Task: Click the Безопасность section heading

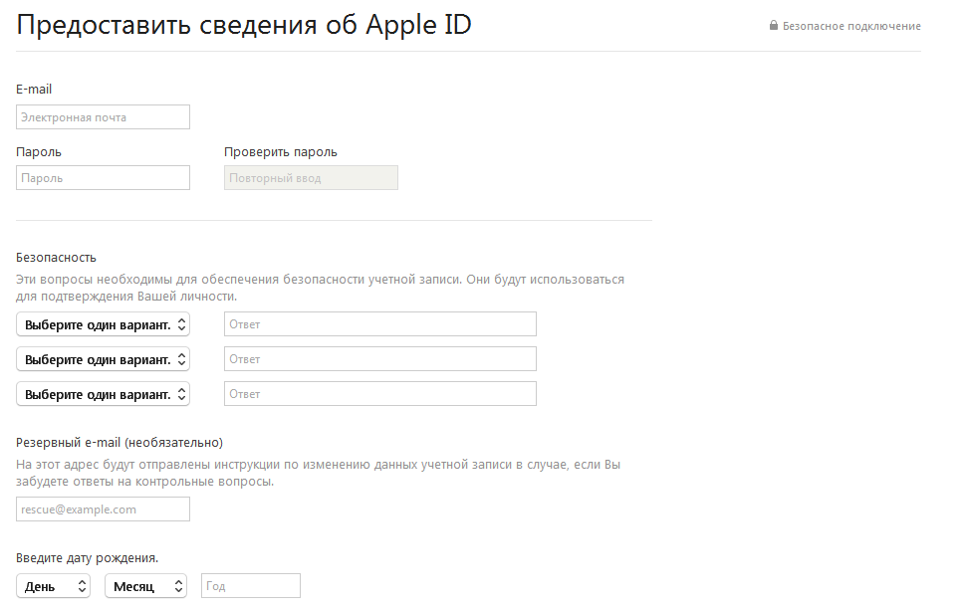Action: click(56, 258)
